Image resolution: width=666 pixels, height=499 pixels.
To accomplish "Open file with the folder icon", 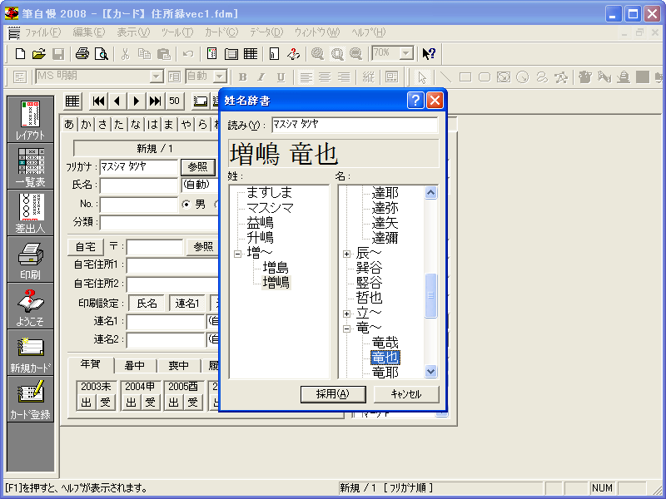I will coord(39,54).
